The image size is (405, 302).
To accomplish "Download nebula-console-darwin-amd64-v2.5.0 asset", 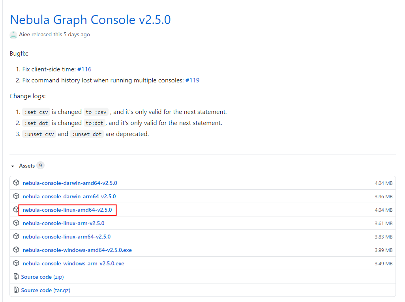I will (70, 183).
